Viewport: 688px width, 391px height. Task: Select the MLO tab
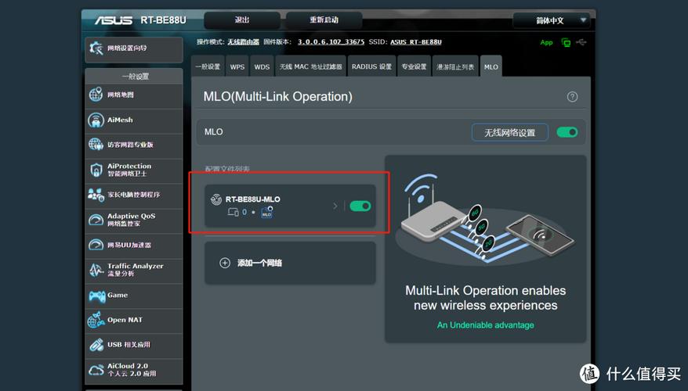coord(491,66)
